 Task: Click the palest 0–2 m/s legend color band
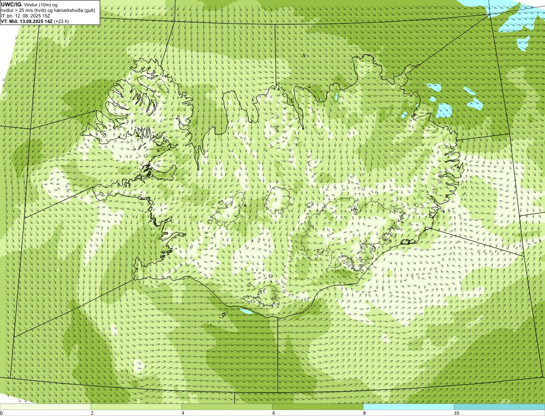(45, 407)
